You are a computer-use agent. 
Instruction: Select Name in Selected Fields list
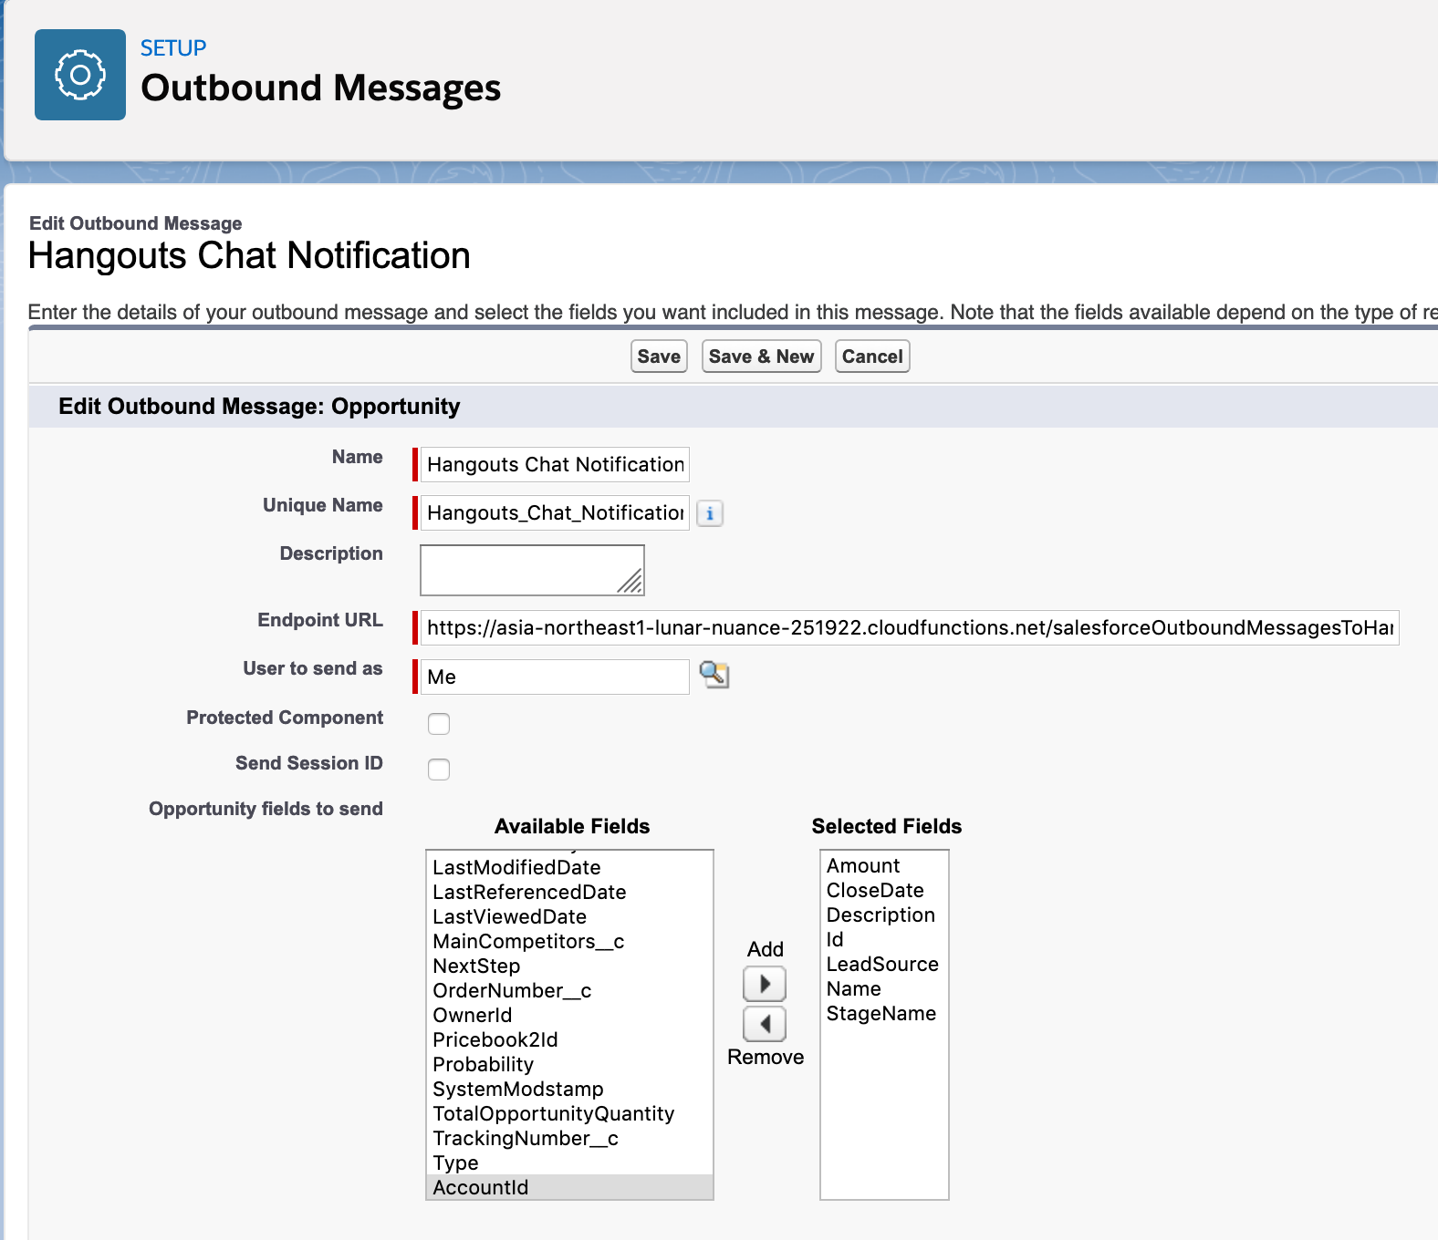click(884, 988)
